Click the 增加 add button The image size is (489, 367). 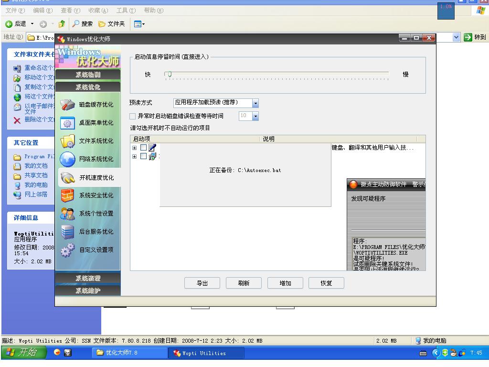pyautogui.click(x=285, y=283)
